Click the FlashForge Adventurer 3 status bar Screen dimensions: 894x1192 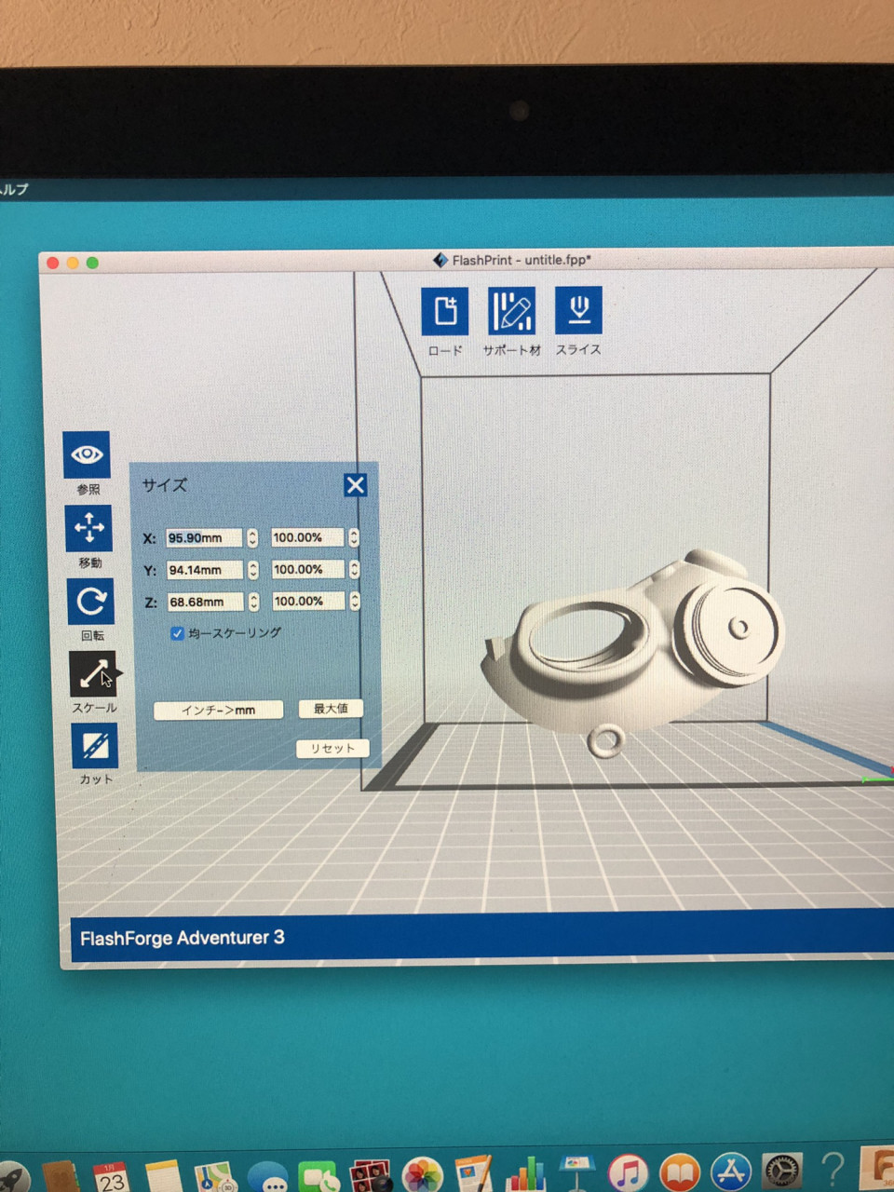(481, 936)
